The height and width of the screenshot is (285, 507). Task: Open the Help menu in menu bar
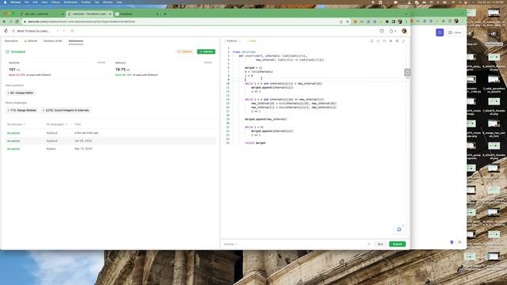(x=120, y=2)
